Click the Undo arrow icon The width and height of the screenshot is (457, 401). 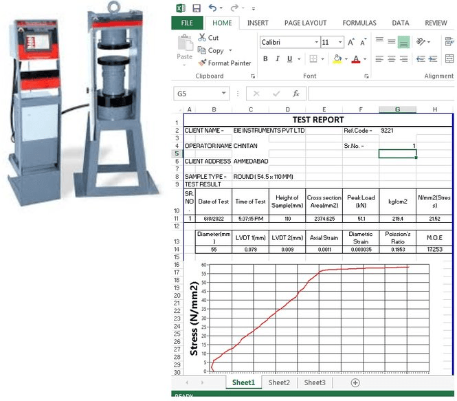[212, 8]
